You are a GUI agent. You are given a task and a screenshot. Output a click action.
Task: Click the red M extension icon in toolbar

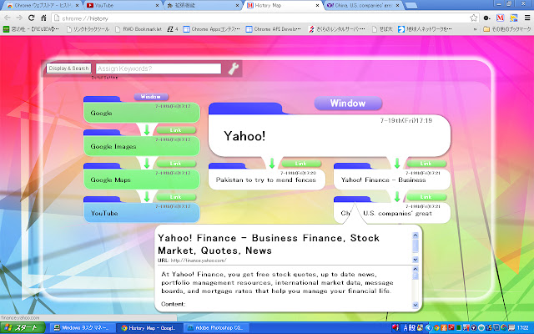coord(500,18)
